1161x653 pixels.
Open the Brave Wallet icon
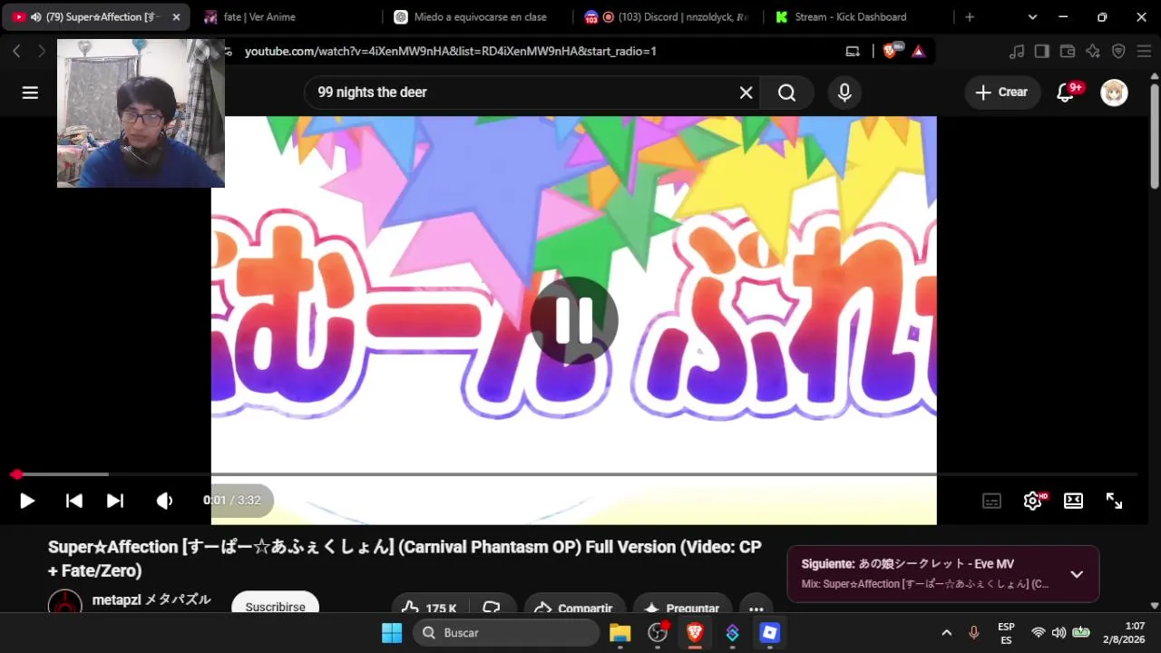pos(1068,52)
